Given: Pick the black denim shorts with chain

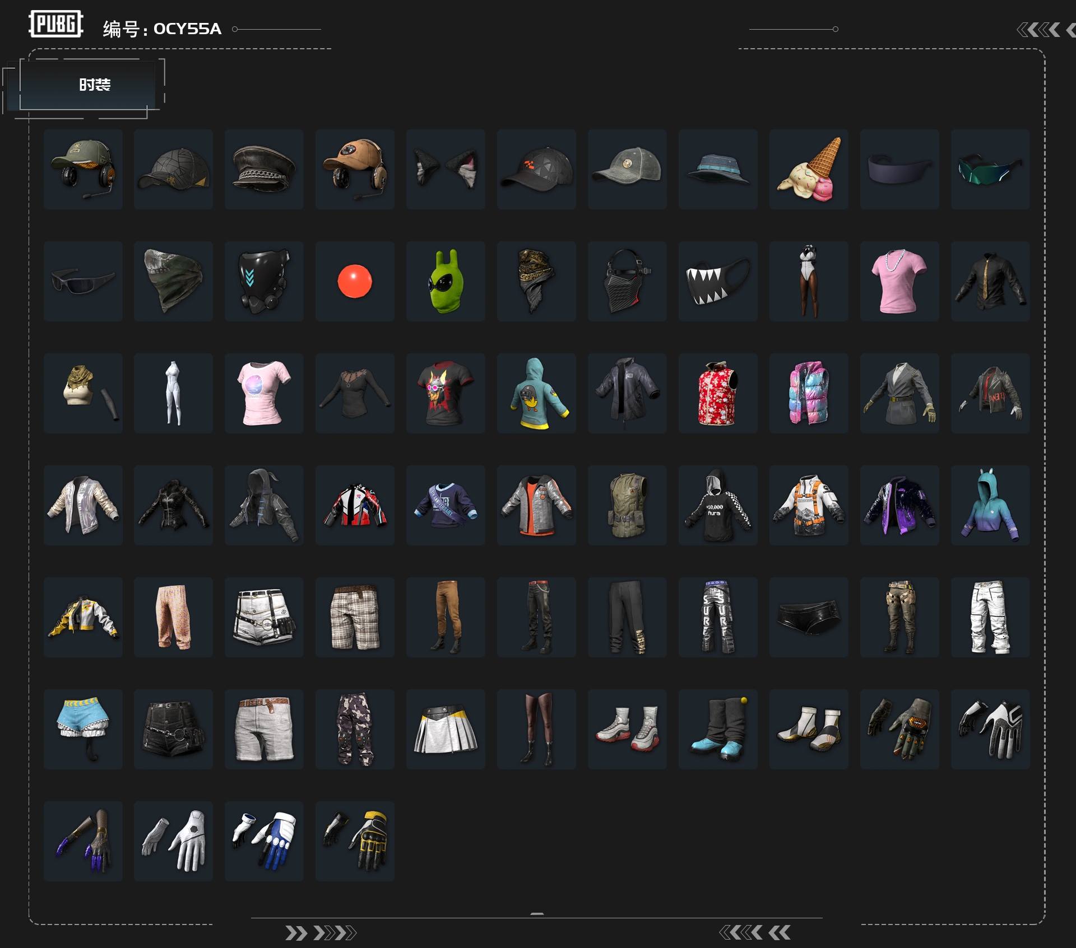Looking at the screenshot, I should pyautogui.click(x=173, y=729).
